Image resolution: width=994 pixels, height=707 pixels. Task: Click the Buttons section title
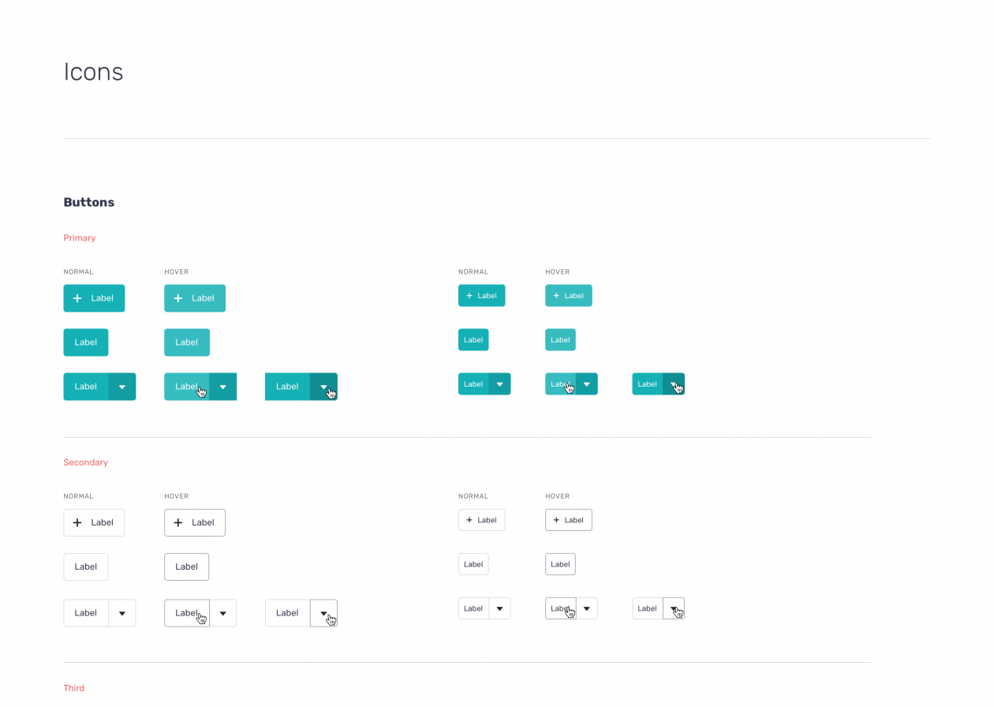88,202
